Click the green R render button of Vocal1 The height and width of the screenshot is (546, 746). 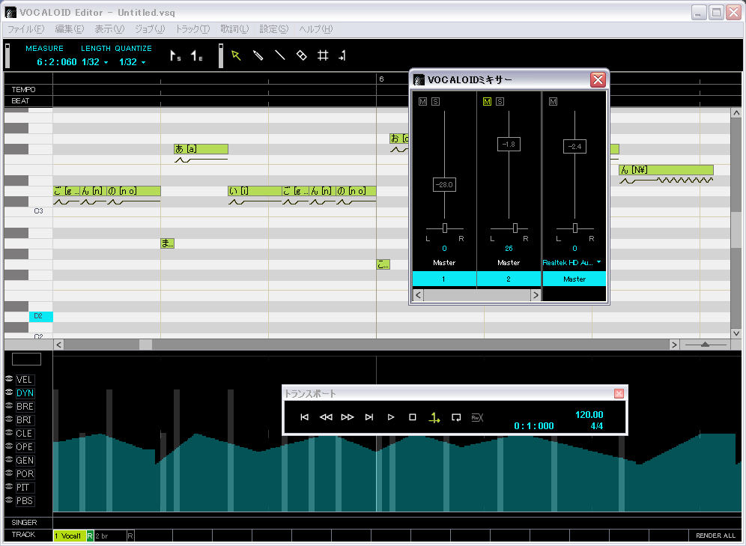point(90,536)
